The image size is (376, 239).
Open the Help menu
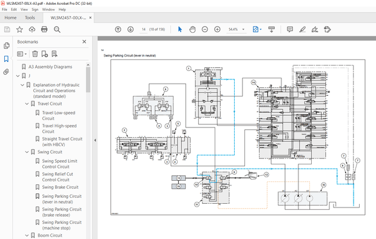click(62, 9)
